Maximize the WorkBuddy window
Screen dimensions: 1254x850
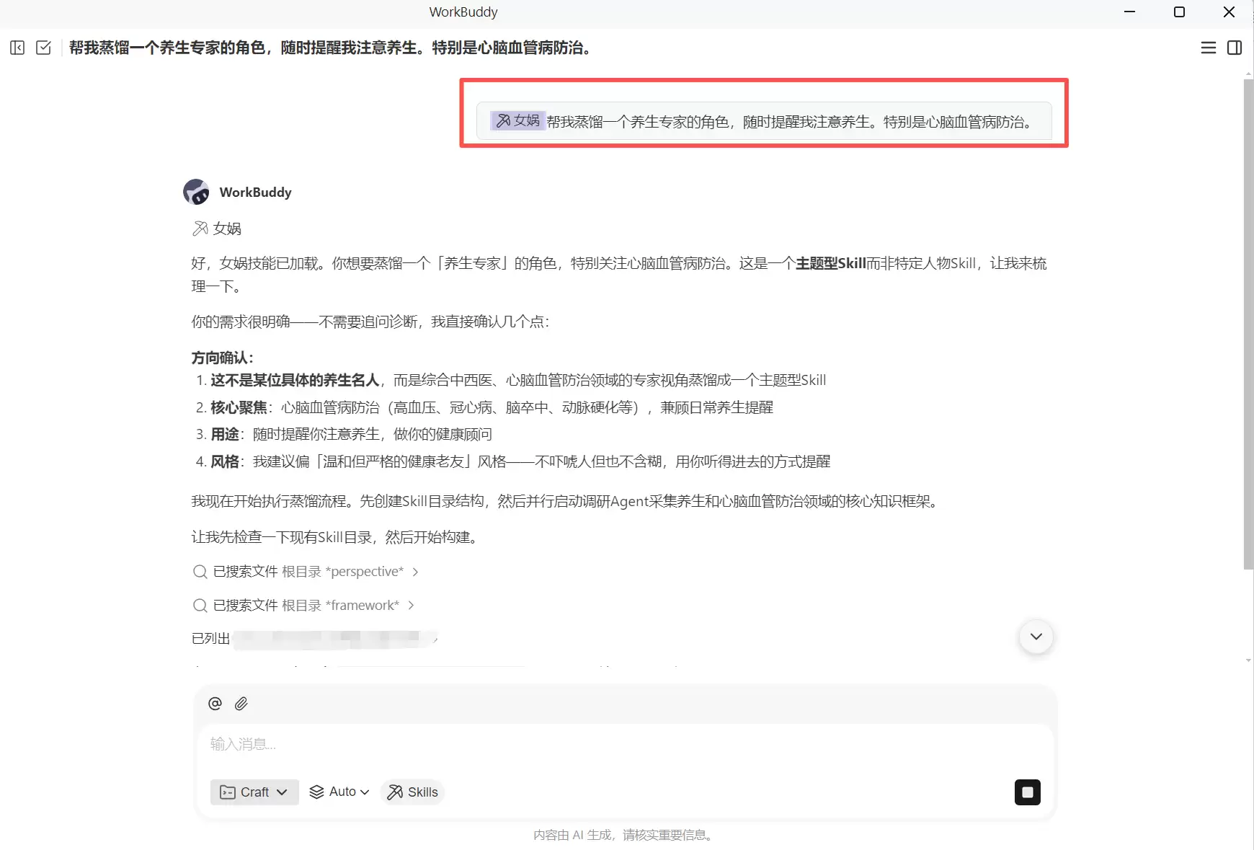tap(1179, 12)
